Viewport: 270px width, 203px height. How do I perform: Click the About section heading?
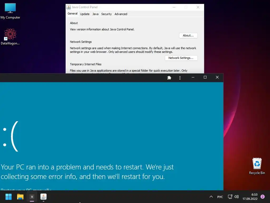(74, 23)
